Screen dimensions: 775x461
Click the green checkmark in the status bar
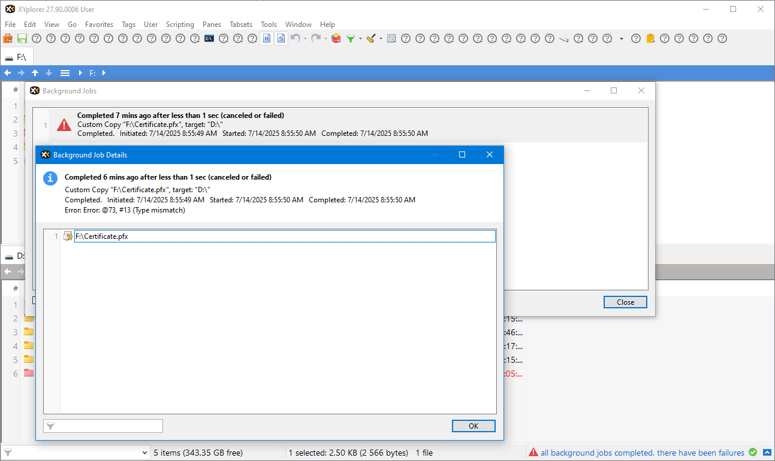tap(753, 453)
